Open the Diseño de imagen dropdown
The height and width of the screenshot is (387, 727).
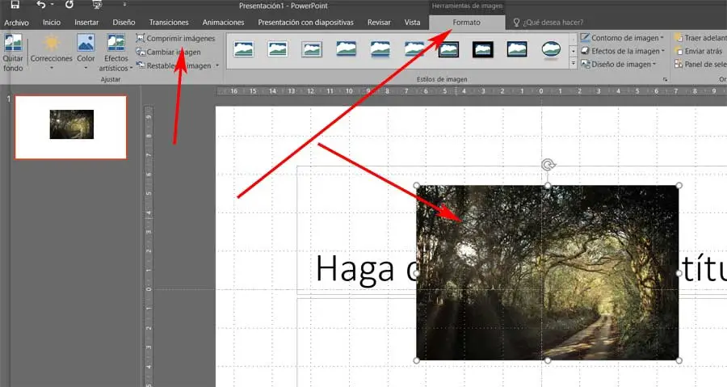[619, 65]
